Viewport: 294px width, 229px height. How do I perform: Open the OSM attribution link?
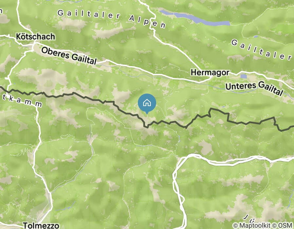click(285, 225)
